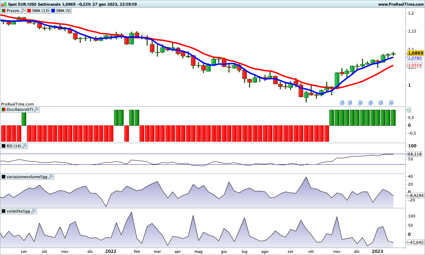
Task: Click the 1,2 level on the price axis
Action: tap(411, 13)
